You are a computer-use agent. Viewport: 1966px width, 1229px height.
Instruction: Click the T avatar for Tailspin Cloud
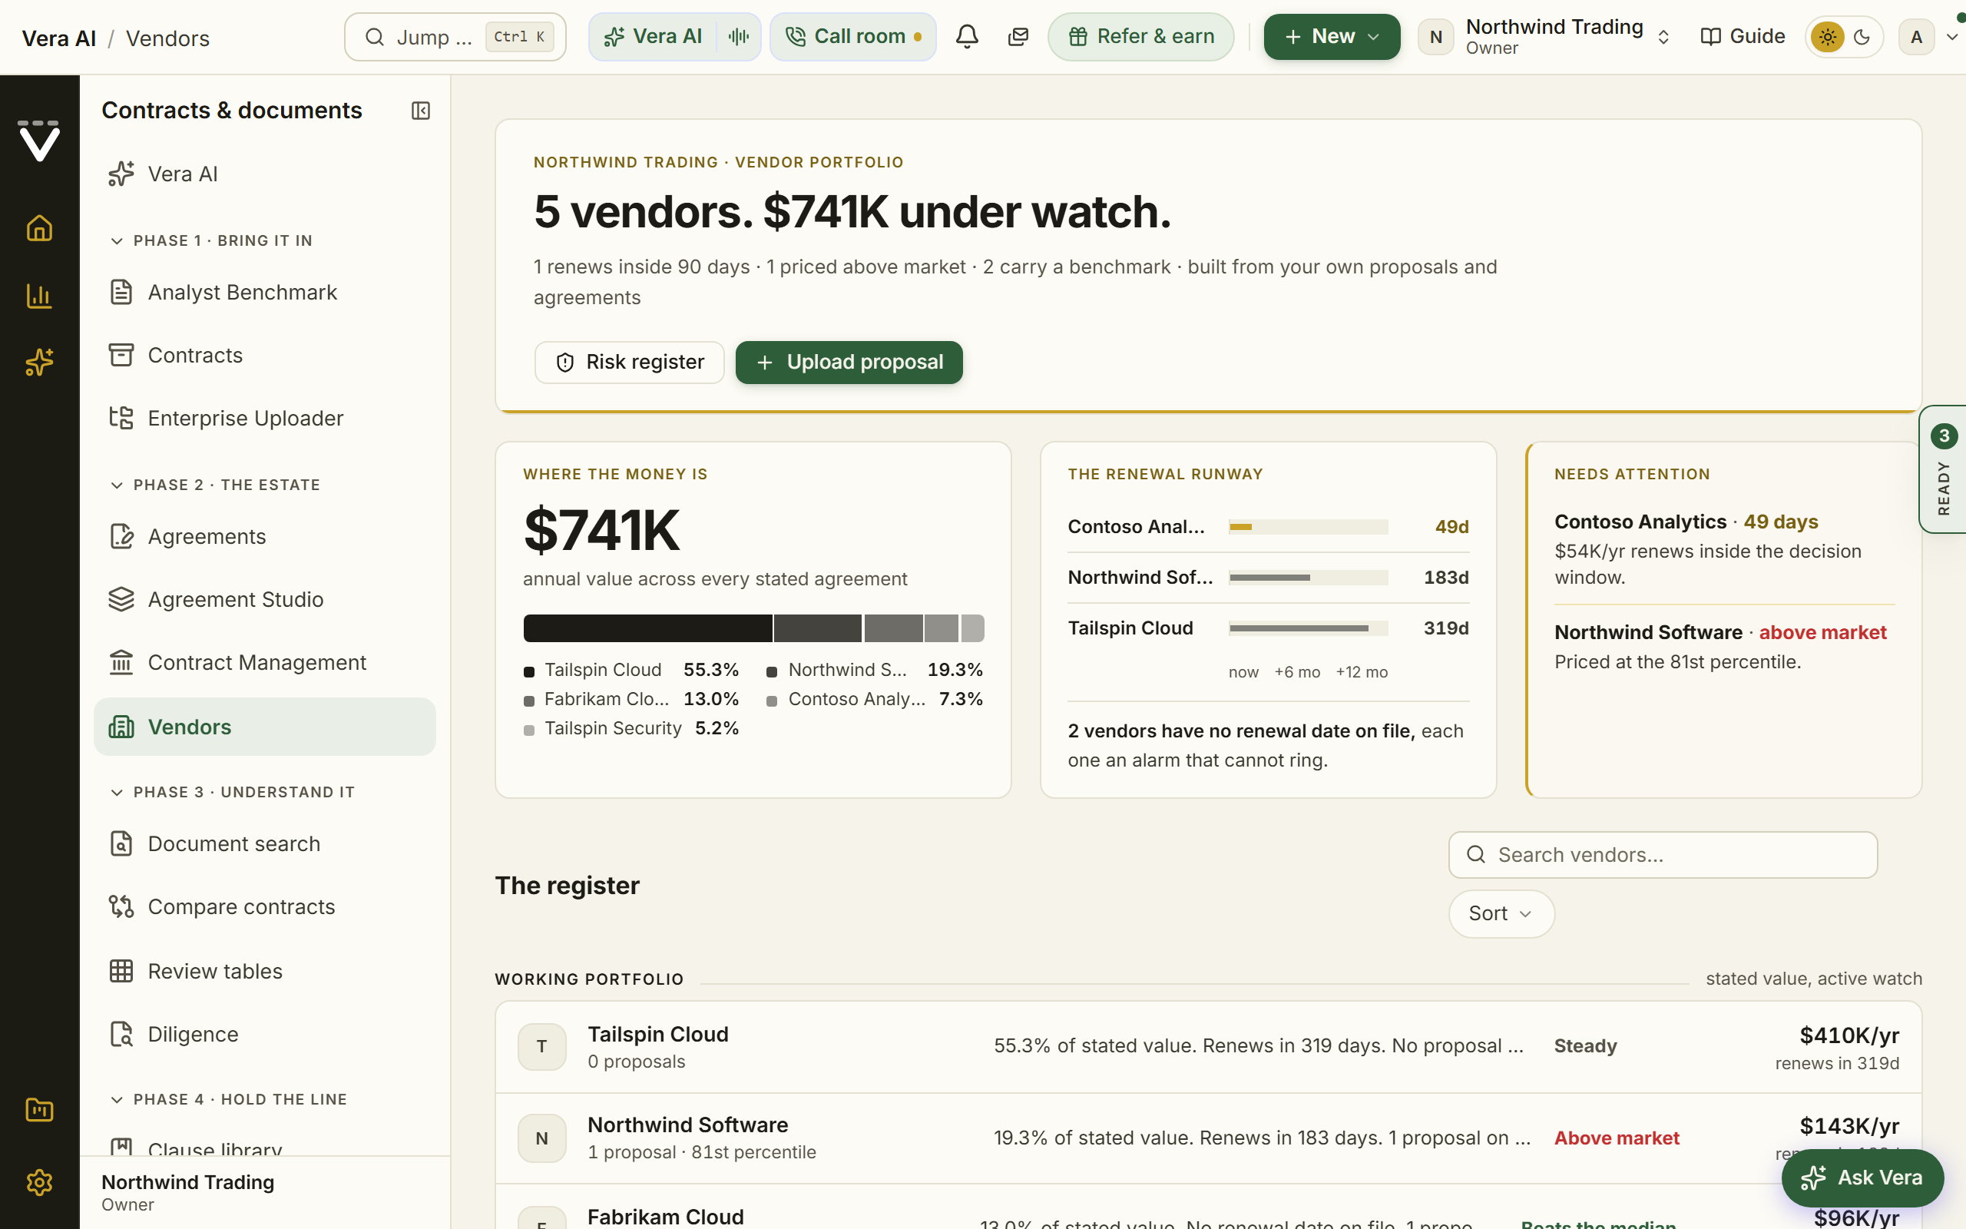pos(542,1047)
